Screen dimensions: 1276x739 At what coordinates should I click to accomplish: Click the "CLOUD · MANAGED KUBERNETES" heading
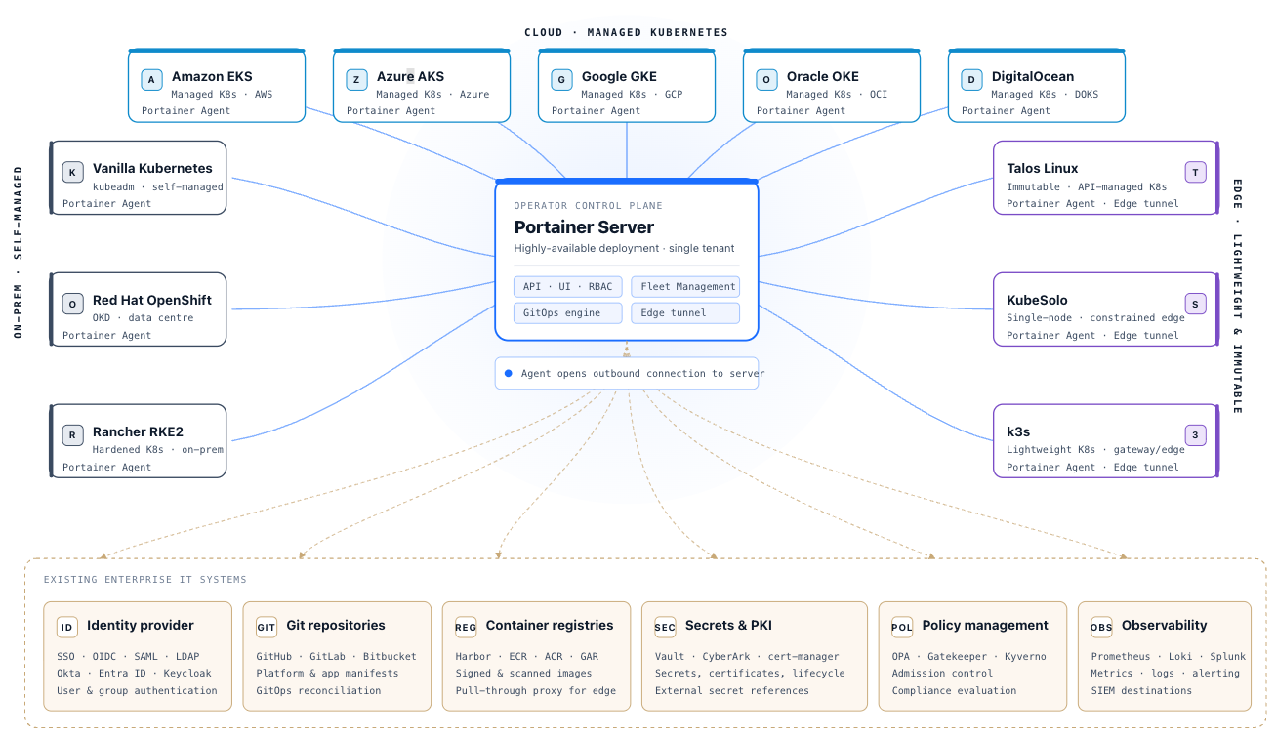tap(627, 32)
